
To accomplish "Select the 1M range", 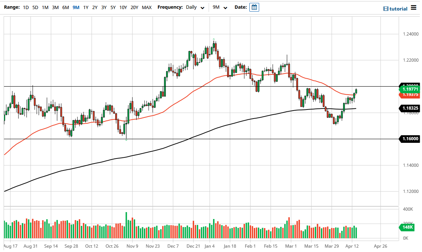I will coord(45,8).
